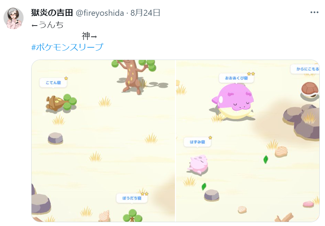Click the toppled Bonsly sleeping on ground
The width and height of the screenshot is (325, 226).
tap(61, 103)
